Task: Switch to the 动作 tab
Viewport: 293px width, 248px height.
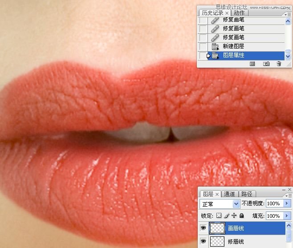Action: click(239, 13)
